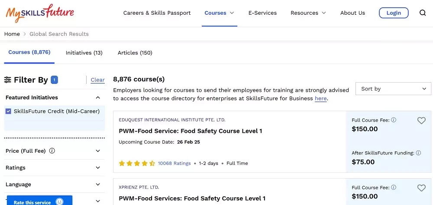
Task: Click info icon next to first Full Course Fee
Action: click(x=394, y=120)
